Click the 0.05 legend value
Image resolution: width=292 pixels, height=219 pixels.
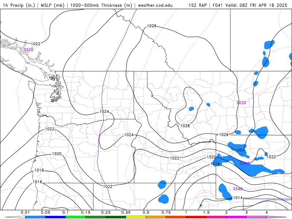[x=45, y=212]
